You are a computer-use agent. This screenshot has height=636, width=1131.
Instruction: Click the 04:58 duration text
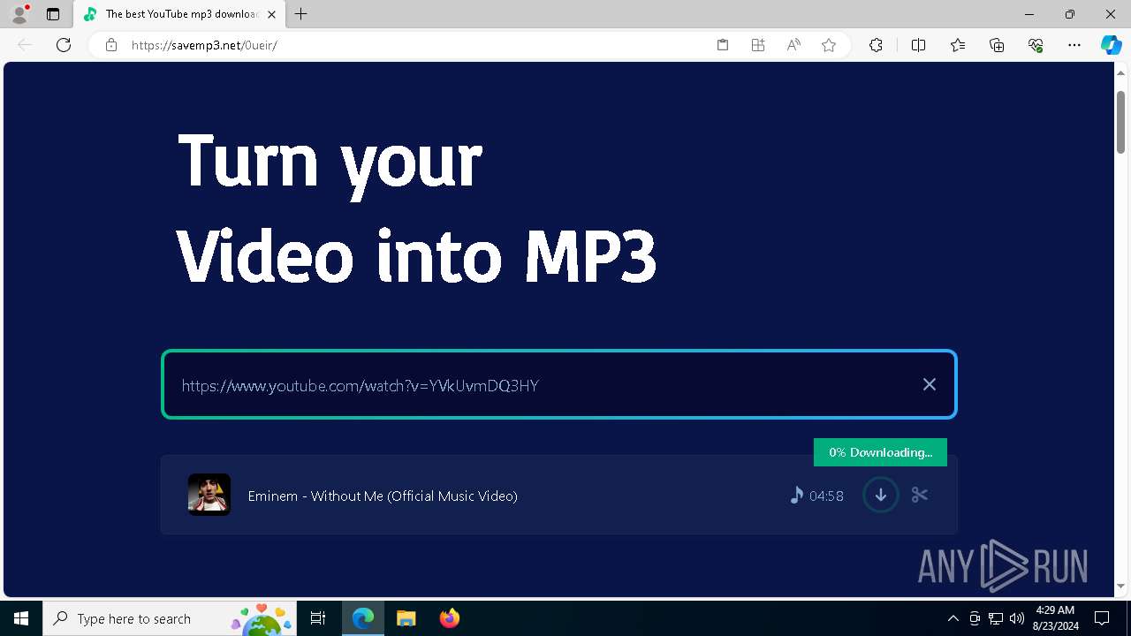pyautogui.click(x=826, y=496)
